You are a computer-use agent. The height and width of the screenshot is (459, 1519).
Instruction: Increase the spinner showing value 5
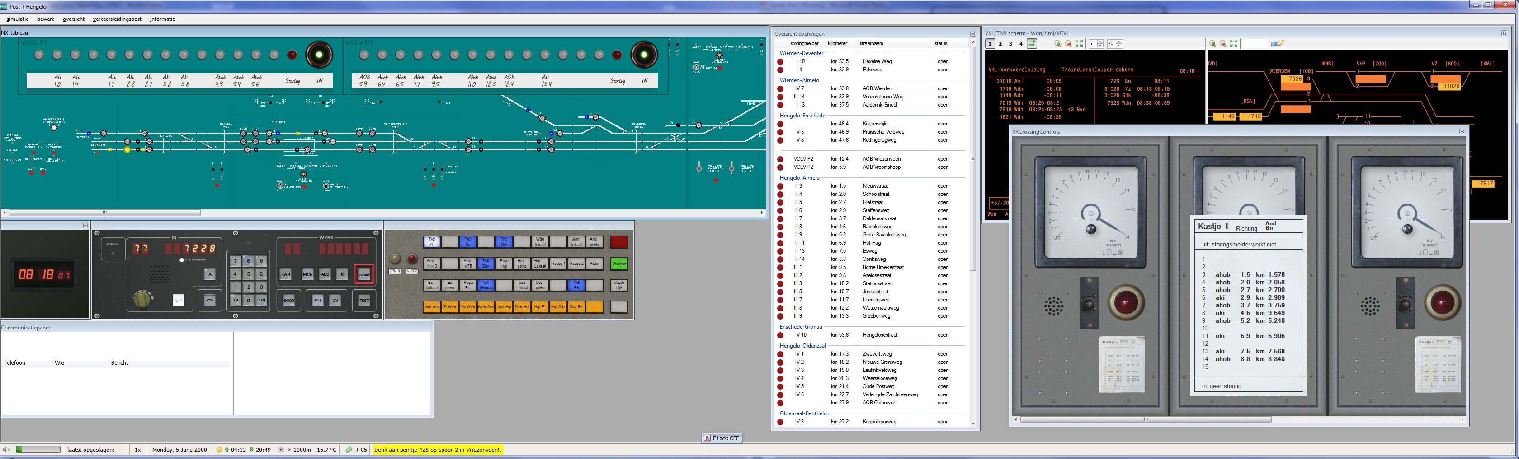click(1100, 42)
